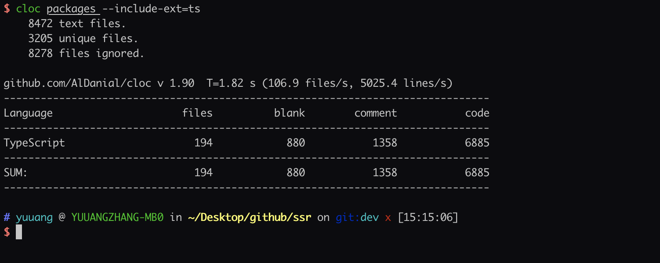The image size is (660, 263).
Task: Click the TypeScript row label
Action: (34, 143)
